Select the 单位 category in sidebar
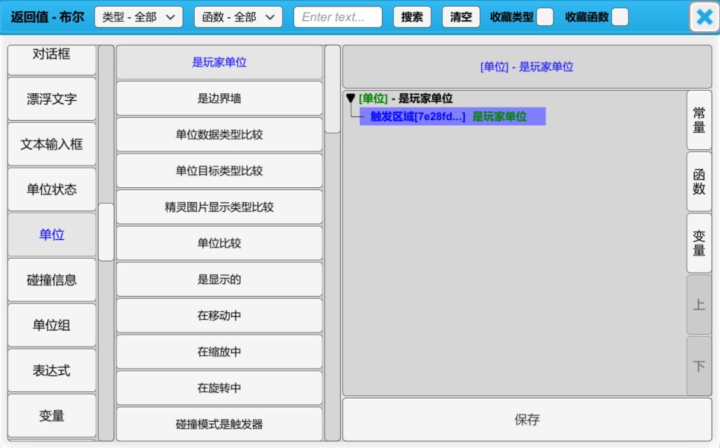 (52, 235)
